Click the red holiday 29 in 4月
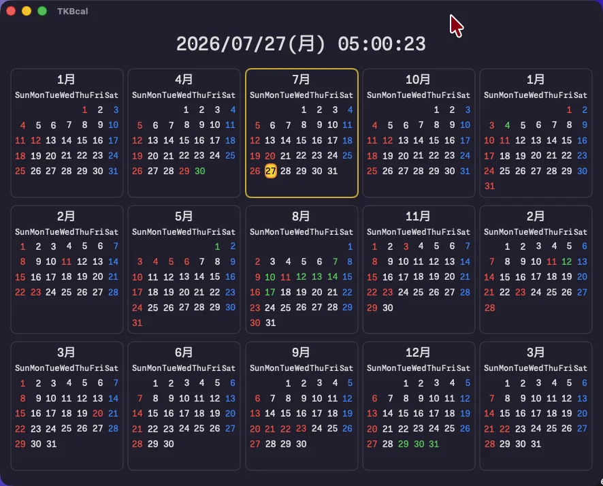 pyautogui.click(x=184, y=171)
